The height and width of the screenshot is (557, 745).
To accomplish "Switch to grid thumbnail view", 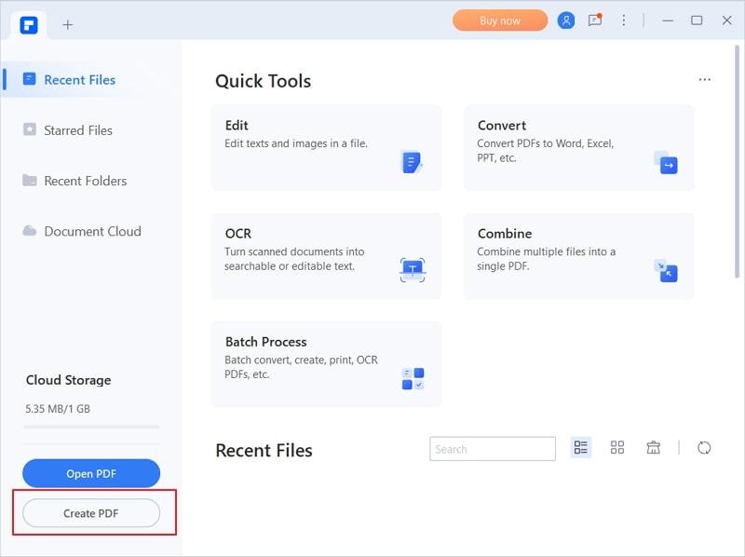I will click(616, 447).
